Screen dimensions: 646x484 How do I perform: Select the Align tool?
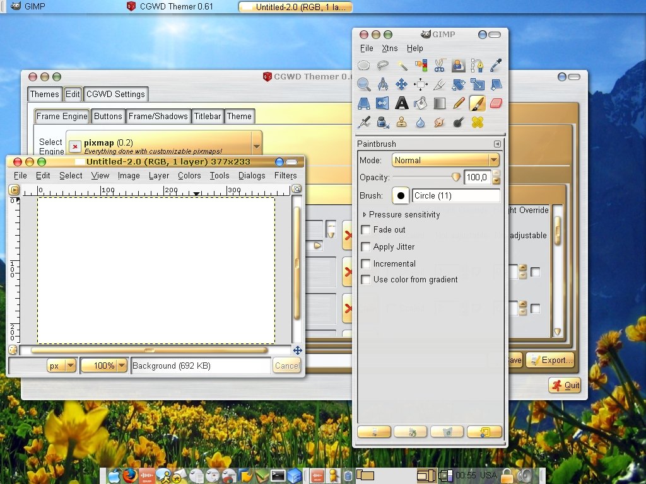[421, 84]
